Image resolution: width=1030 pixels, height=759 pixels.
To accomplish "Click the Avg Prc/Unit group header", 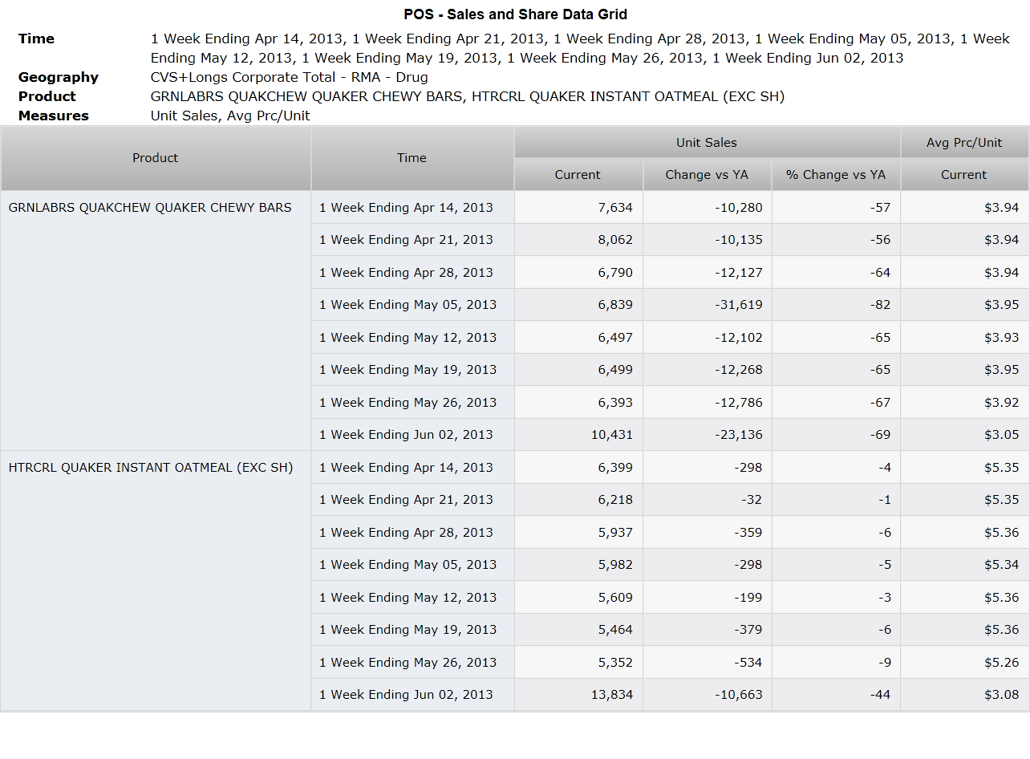I will pyautogui.click(x=964, y=142).
